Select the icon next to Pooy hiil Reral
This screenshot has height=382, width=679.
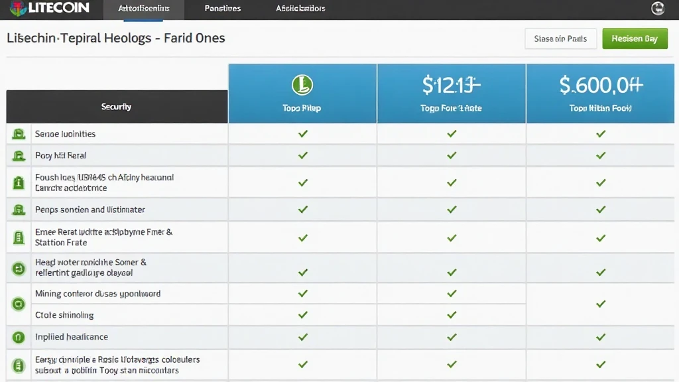(19, 155)
